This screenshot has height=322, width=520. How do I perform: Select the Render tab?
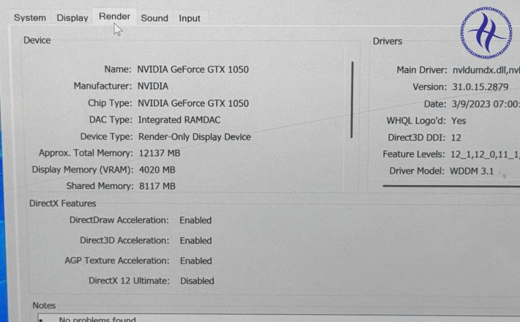(114, 17)
